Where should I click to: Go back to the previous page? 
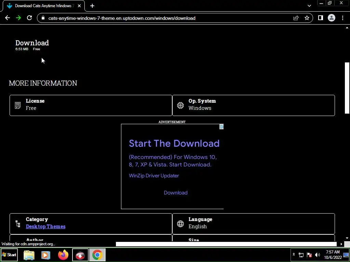point(8,18)
